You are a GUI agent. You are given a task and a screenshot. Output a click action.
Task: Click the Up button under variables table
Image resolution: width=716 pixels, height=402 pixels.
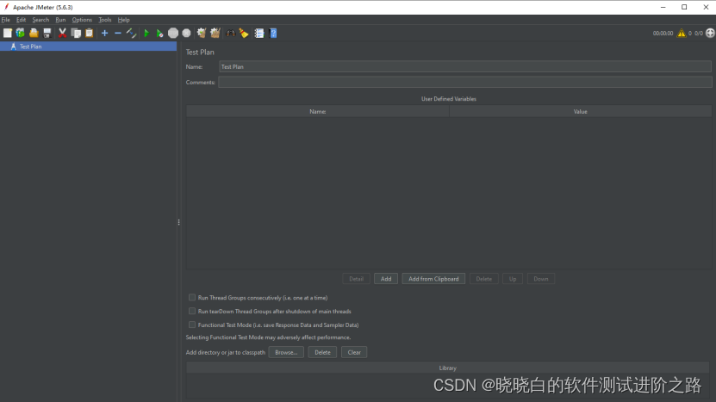513,279
